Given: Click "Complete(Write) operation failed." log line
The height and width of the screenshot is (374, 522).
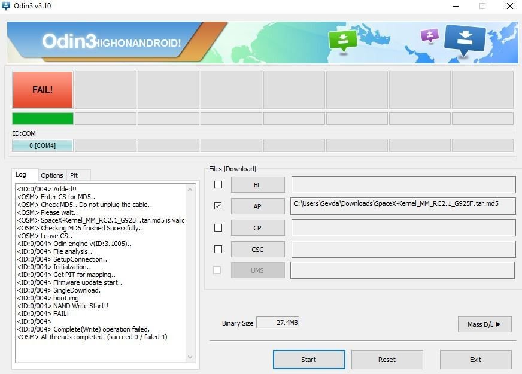Looking at the screenshot, I should (83, 329).
